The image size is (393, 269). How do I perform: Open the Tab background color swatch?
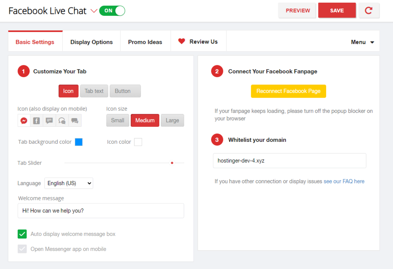[x=79, y=142]
